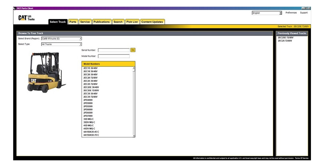Click the Model Numbers scroll down arrow
This screenshot has height=167, width=324.
point(134,136)
